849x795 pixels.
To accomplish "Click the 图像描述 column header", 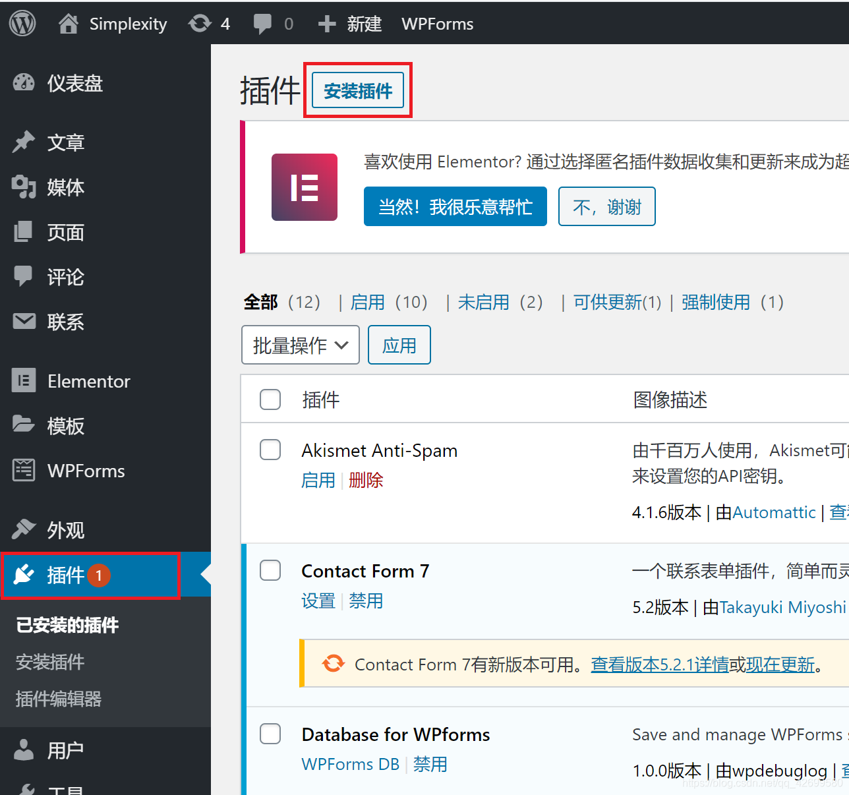I will (670, 399).
